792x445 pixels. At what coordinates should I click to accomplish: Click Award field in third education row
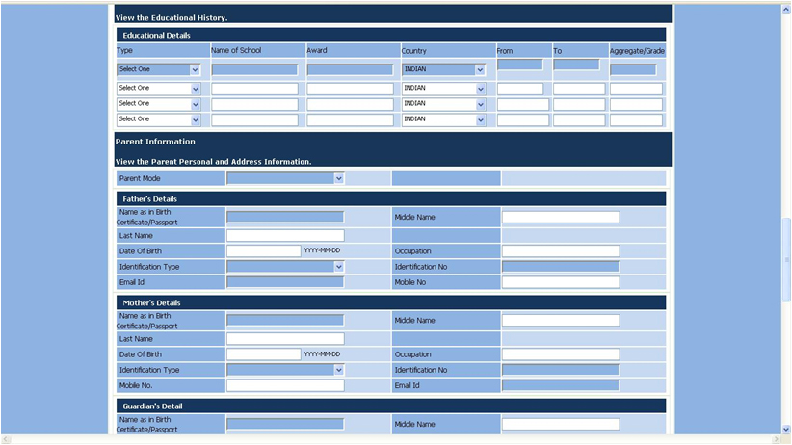[350, 105]
